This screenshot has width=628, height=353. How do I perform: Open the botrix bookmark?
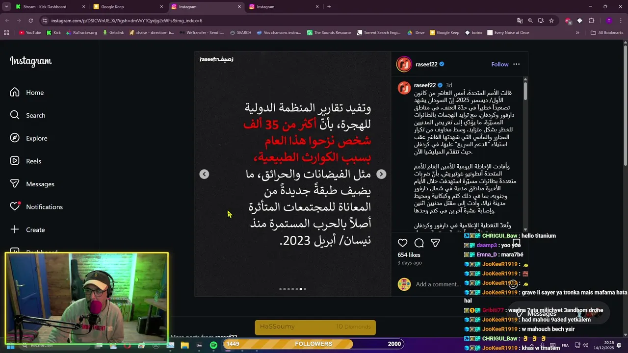pos(473,33)
